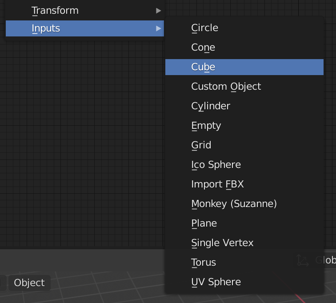
Task: Choose the Import FBX option
Action: coord(217,184)
